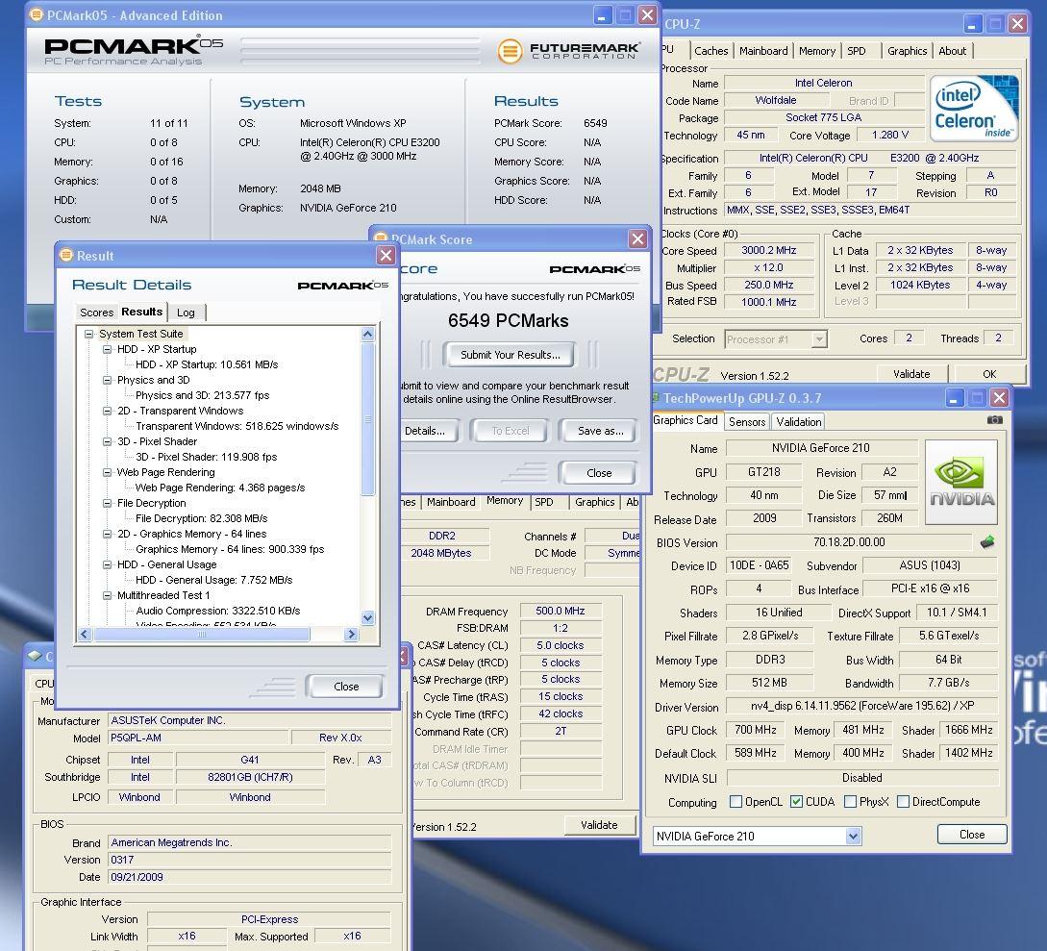
Task: Collapse the 3D - Pixel Shader node
Action: click(x=107, y=440)
